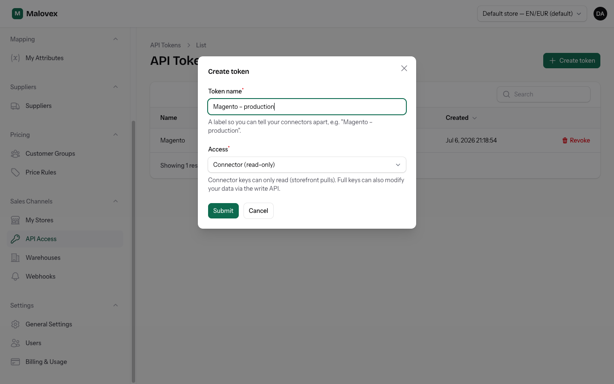Screen dimensions: 614x384
Task: Click the Search tokens field
Action: click(544, 94)
